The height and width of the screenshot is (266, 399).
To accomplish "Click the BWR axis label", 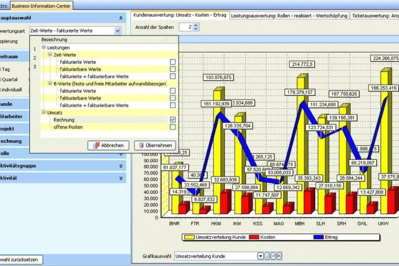I will [174, 224].
